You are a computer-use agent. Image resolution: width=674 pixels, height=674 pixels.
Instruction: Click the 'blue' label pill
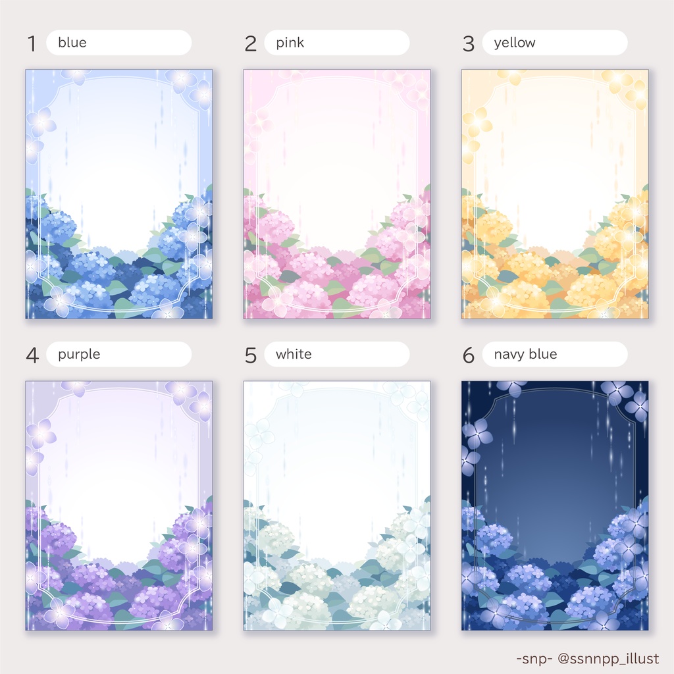[118, 43]
